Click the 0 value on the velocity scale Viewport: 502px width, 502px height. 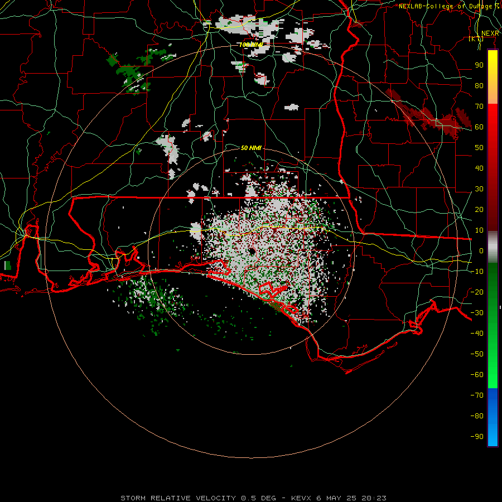[481, 250]
